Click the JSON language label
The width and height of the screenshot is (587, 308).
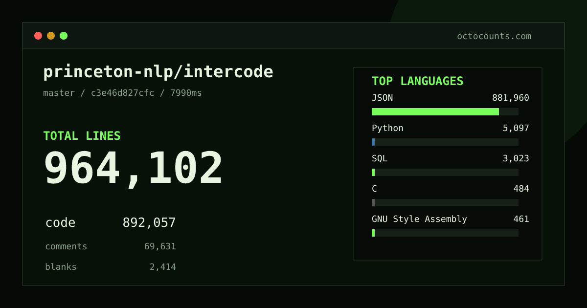click(382, 98)
